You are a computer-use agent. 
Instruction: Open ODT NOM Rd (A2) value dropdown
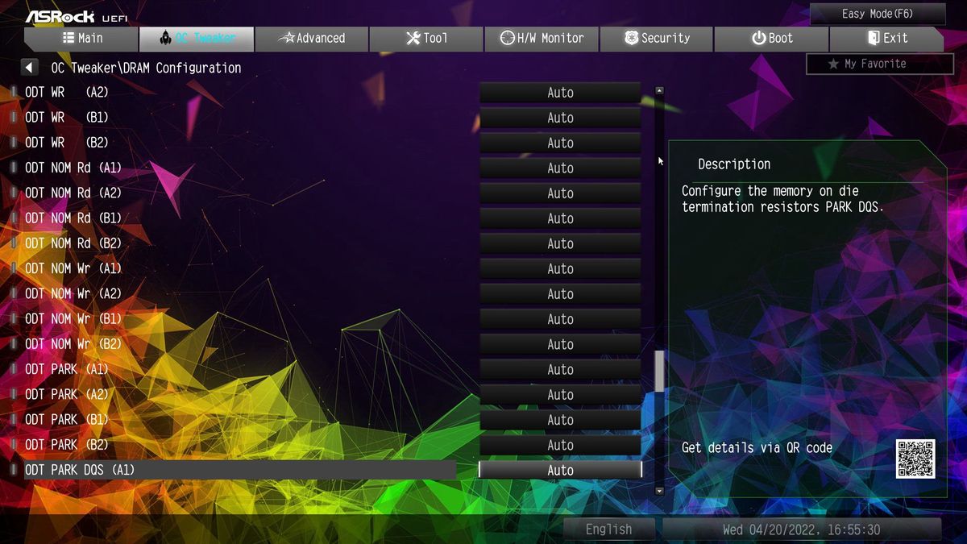click(560, 193)
